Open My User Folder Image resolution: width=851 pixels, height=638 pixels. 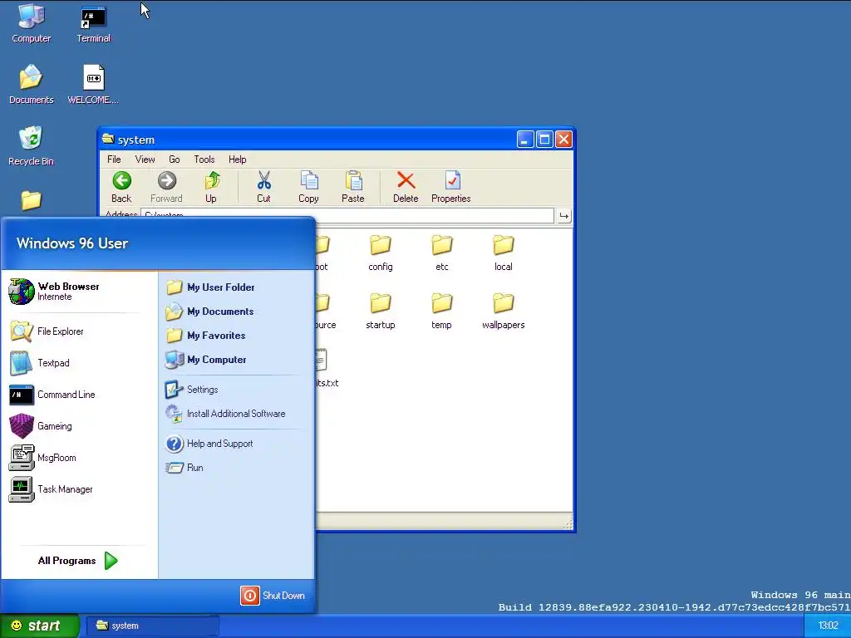pyautogui.click(x=210, y=287)
